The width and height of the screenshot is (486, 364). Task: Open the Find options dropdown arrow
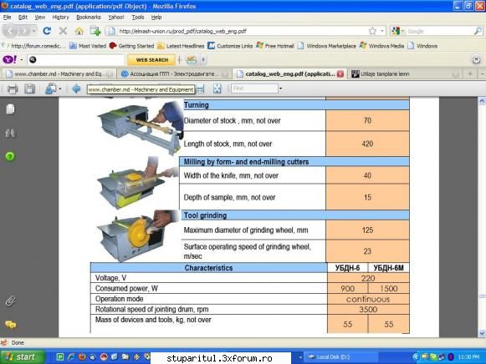[x=280, y=88]
